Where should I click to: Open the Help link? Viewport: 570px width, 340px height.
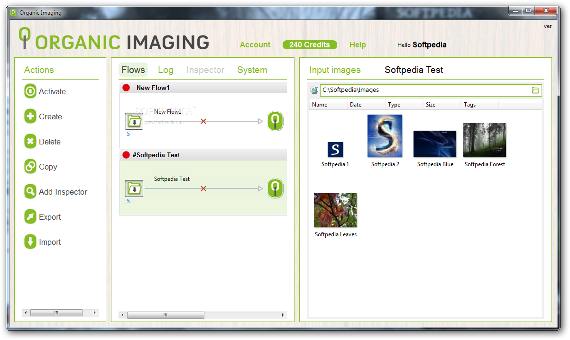pos(358,45)
